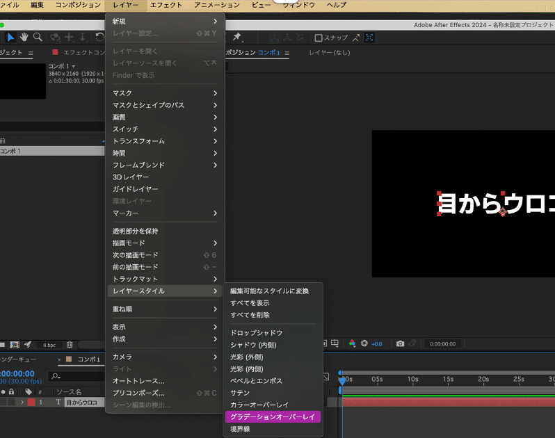555x438 pixels.
Task: Expand the トラックマット submenu
Action: point(165,279)
